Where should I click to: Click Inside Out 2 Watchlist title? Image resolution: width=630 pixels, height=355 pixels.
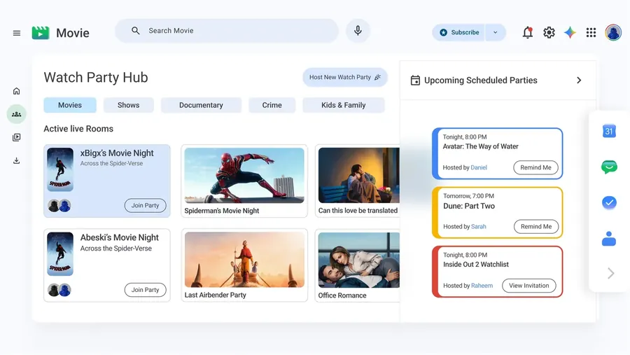pyautogui.click(x=476, y=265)
